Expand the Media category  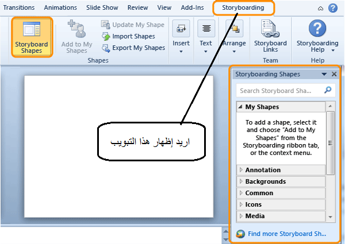(281, 216)
